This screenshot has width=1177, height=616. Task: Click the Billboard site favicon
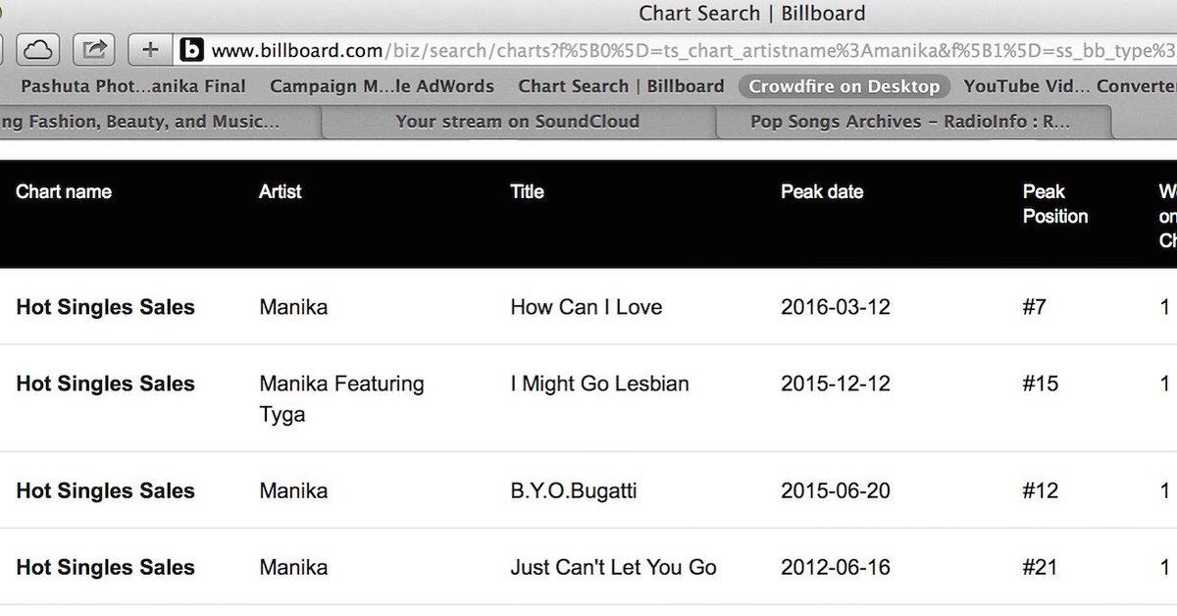[192, 49]
